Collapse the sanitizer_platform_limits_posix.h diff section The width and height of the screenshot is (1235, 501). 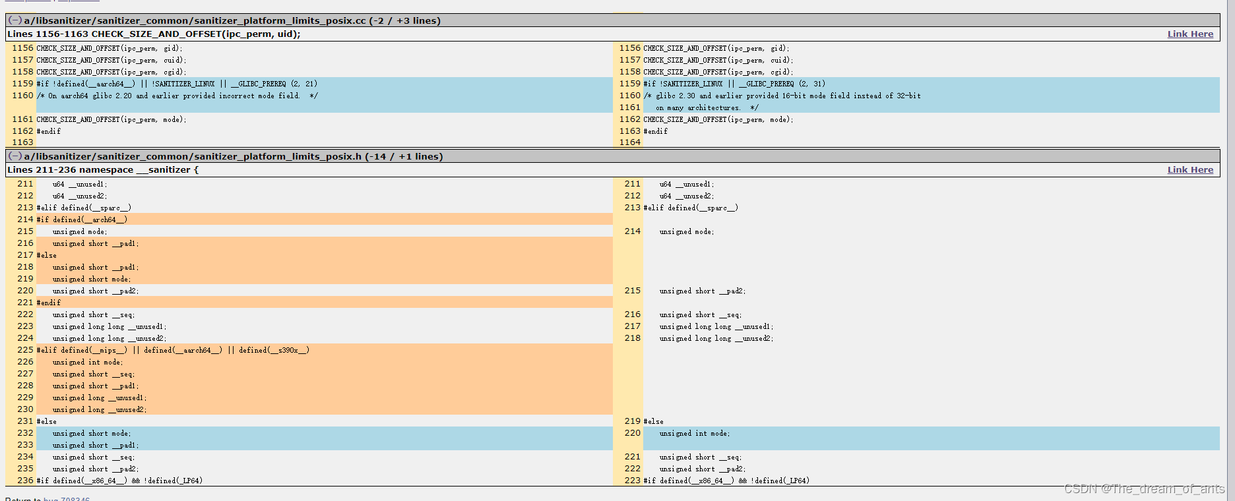15,156
